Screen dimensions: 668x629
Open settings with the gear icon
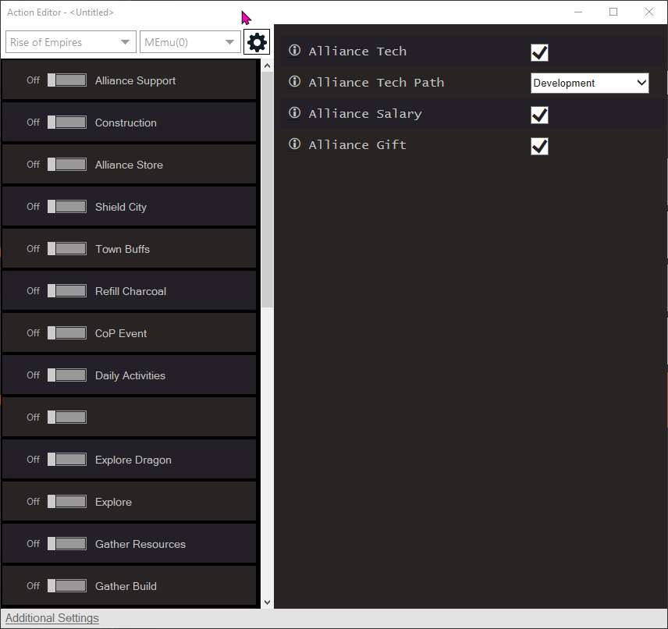(257, 42)
